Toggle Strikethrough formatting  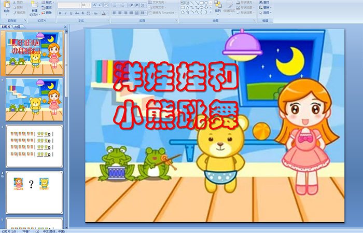pyautogui.click(x=77, y=13)
